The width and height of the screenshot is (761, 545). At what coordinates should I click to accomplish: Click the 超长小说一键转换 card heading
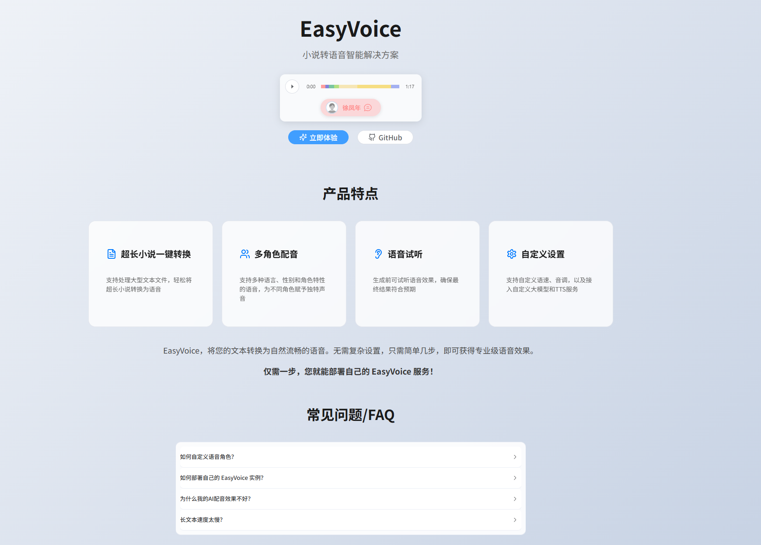click(x=156, y=254)
